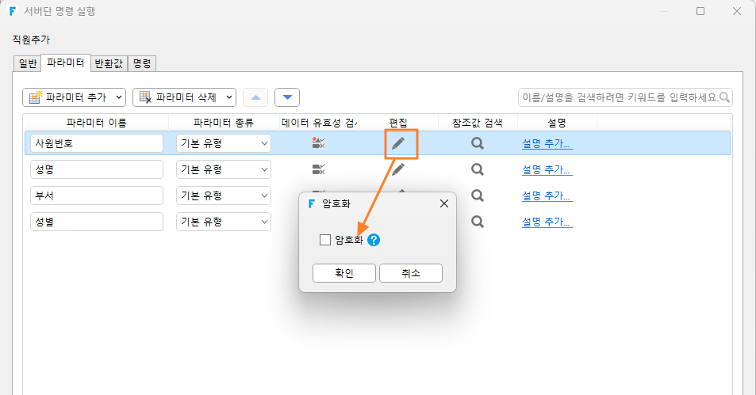Close the 암호화 dialog with X
Viewport: 756px width, 395px height.
444,203
